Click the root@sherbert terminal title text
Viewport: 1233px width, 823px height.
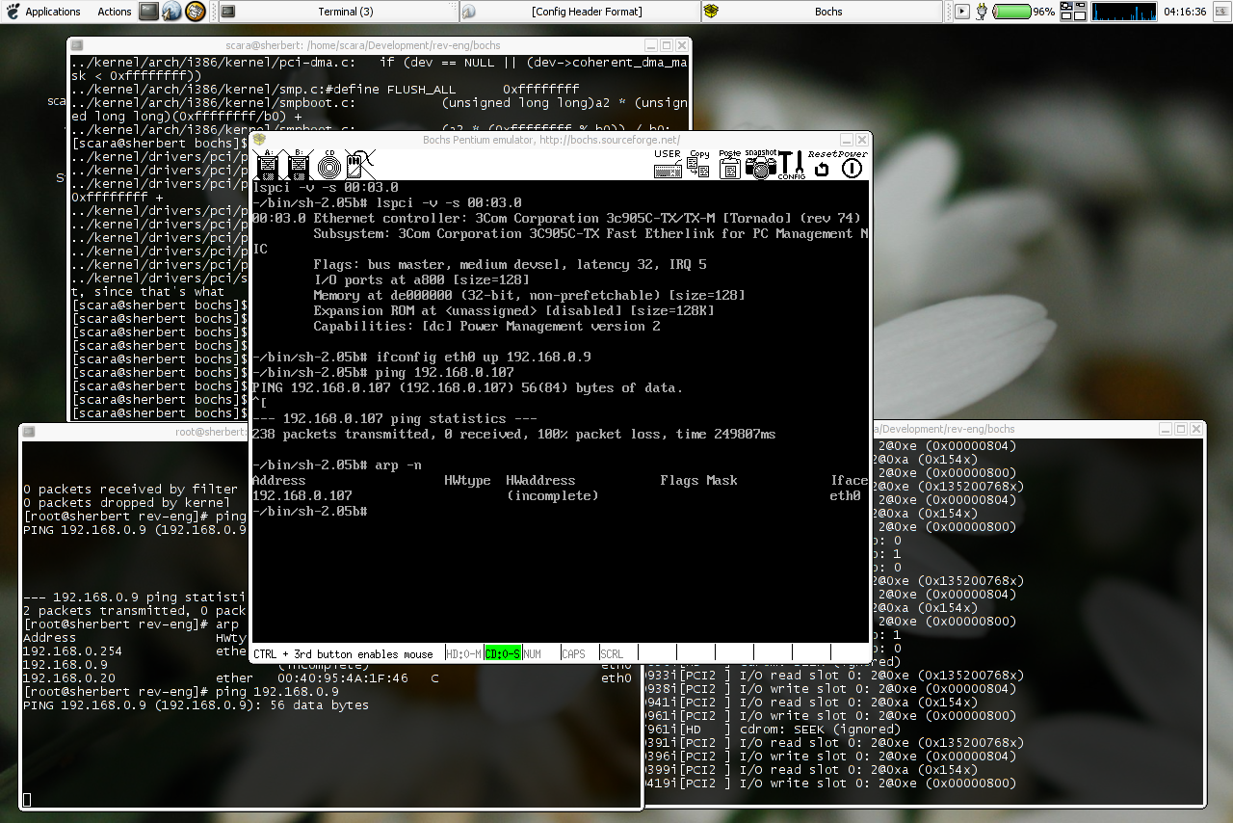[x=210, y=432]
